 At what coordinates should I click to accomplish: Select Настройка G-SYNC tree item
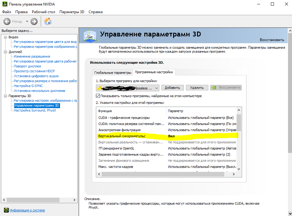(28, 86)
